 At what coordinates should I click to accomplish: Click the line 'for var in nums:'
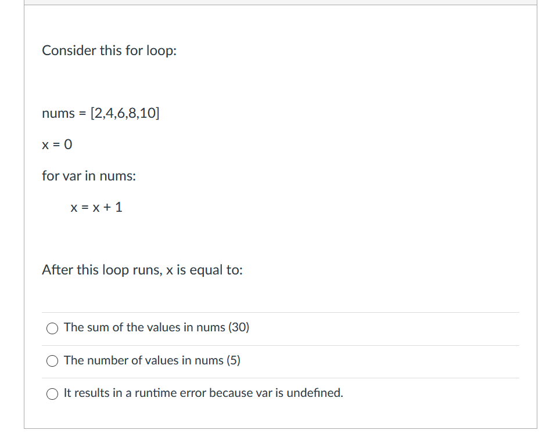point(89,176)
